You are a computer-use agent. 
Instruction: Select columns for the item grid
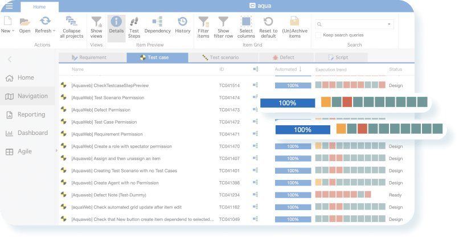pos(246,26)
